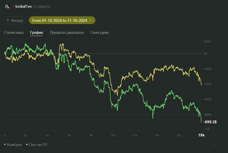The width and height of the screenshot is (228, 153).
Task: Select the График tab
Action: pyautogui.click(x=36, y=33)
